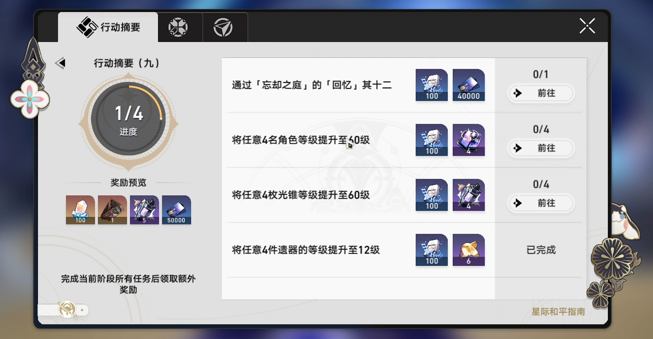Tap the character EXP book reward icon showing 4
Image resolution: width=653 pixels, height=339 pixels.
[469, 140]
